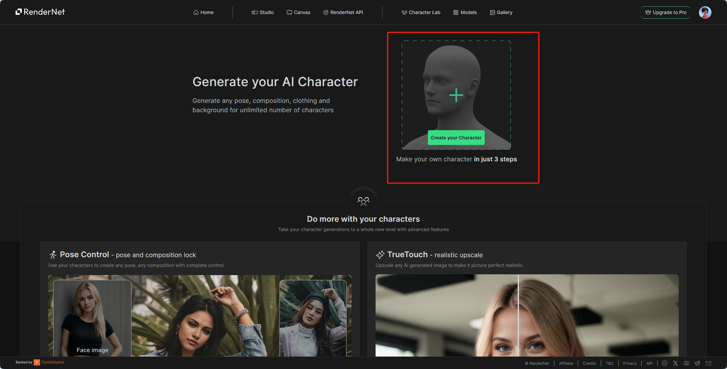Click the TrueTouch sparkle icon

(380, 255)
